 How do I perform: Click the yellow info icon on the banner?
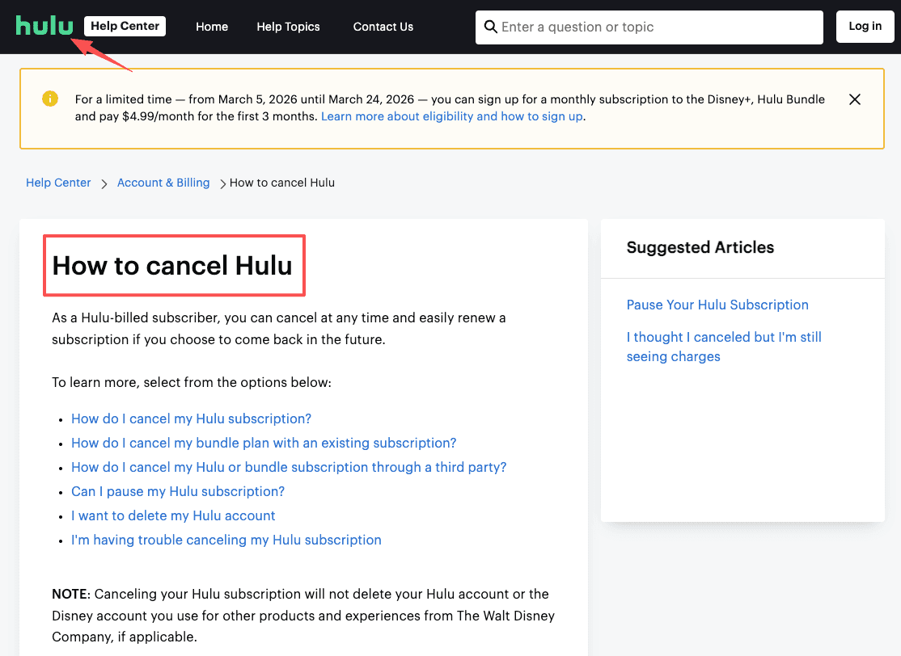click(49, 99)
